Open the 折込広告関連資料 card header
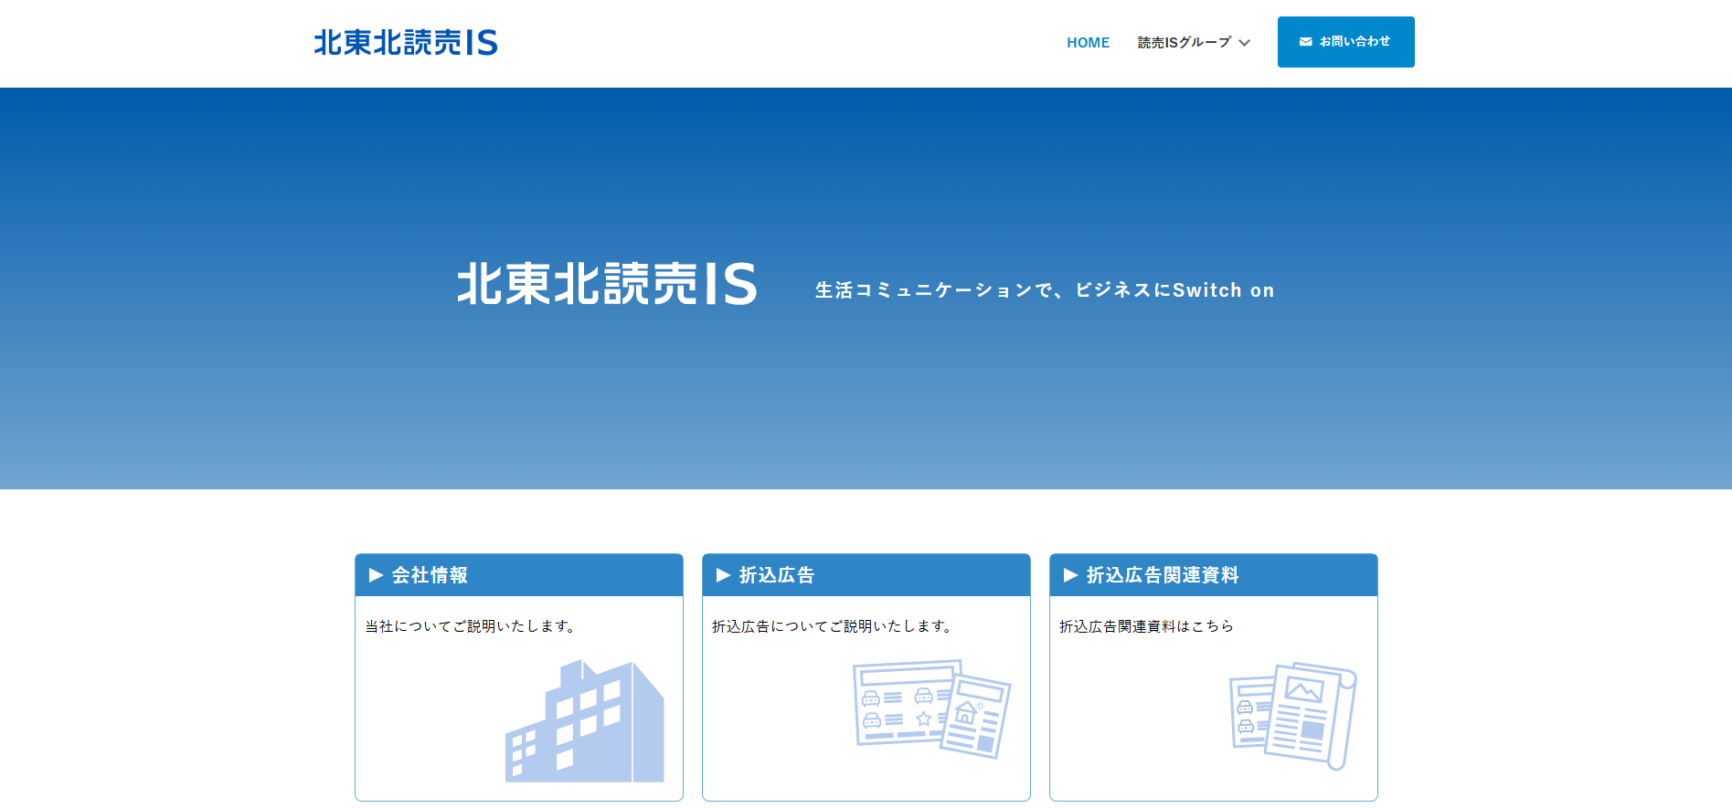 (x=1214, y=575)
